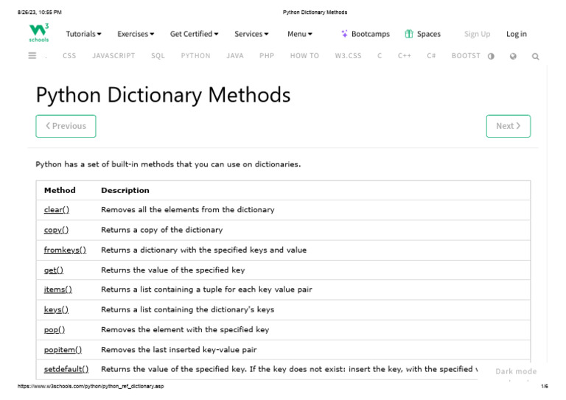Screen dimensions: 566x400
Task: Expand the Exercises dropdown
Action: [136, 34]
